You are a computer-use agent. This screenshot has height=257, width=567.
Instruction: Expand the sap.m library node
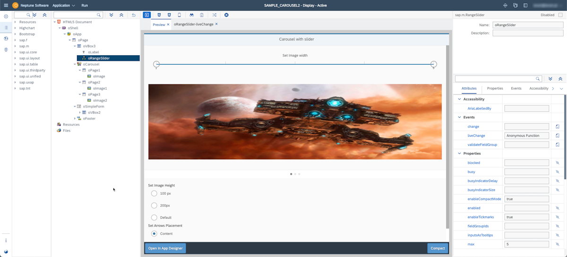pos(16,46)
